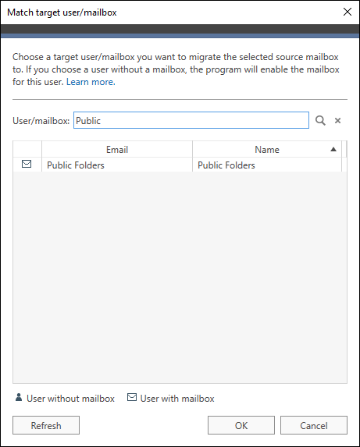Click the empty area of the results list
The height and width of the screenshot is (447, 360).
tap(180, 277)
